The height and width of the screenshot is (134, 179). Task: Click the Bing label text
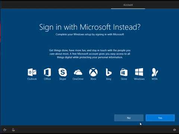coord(109,79)
